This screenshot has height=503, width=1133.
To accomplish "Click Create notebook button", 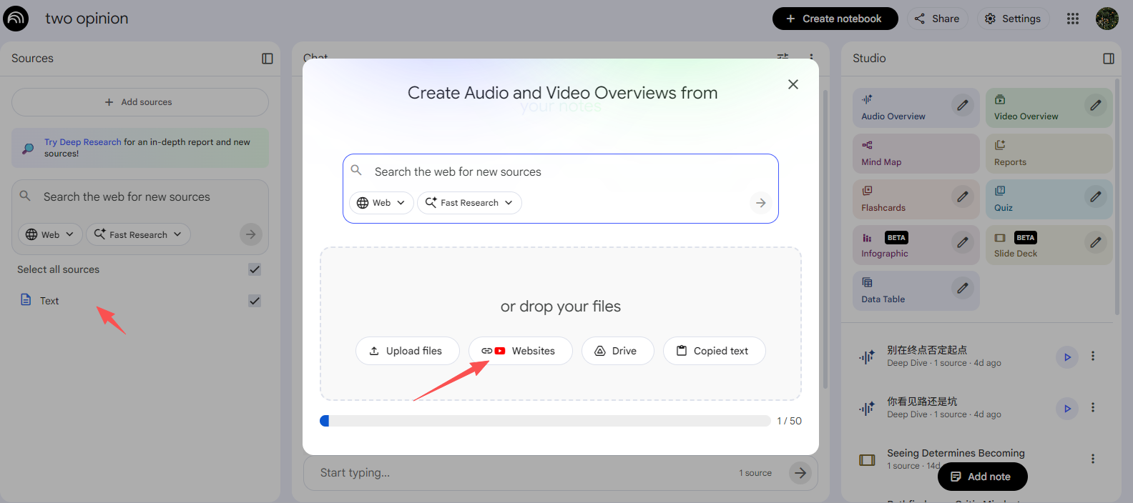I will (835, 19).
